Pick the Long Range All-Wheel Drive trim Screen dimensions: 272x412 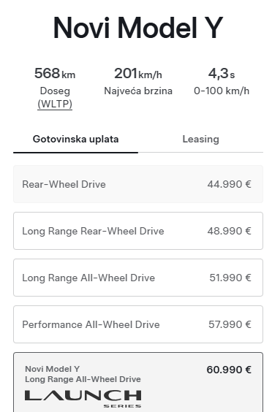pyautogui.click(x=138, y=278)
